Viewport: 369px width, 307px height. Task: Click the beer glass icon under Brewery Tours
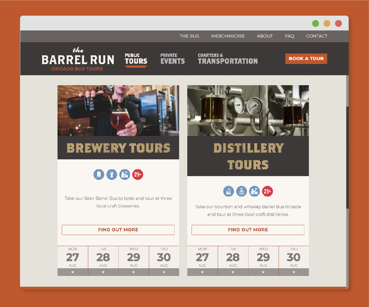point(112,174)
